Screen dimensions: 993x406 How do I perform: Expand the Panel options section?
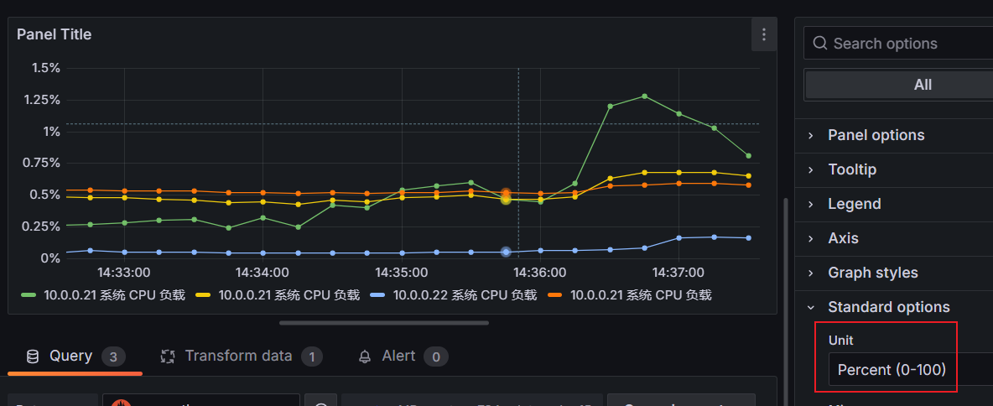pos(876,135)
